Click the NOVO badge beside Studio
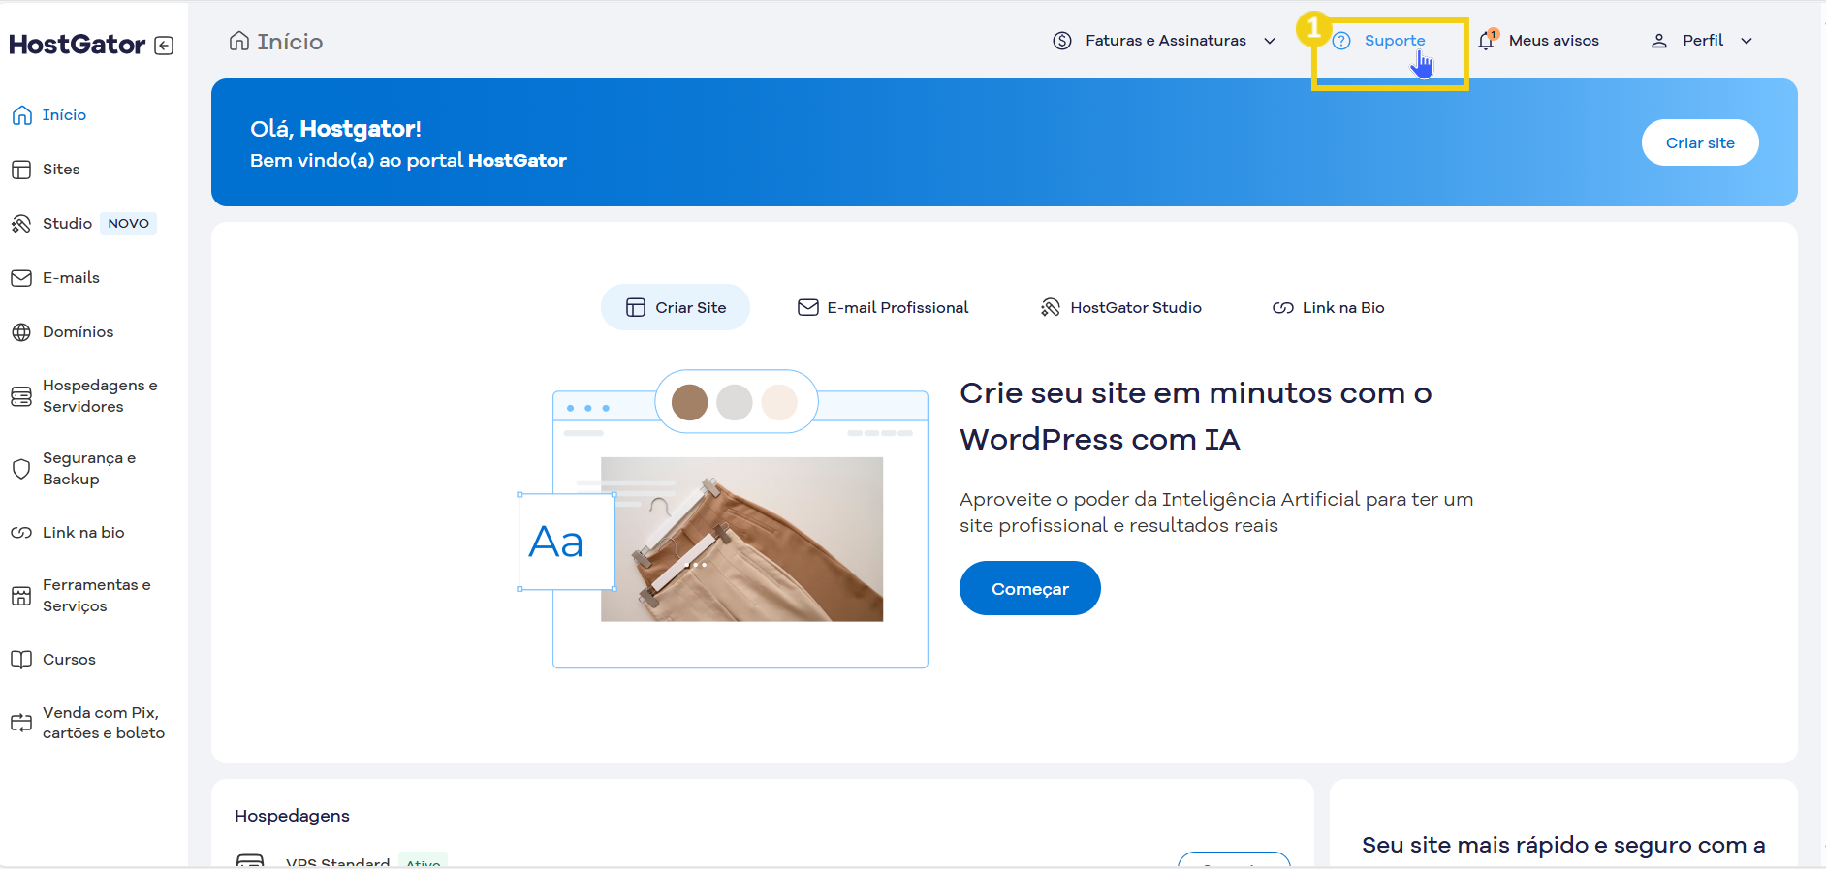This screenshot has width=1826, height=869. [129, 224]
